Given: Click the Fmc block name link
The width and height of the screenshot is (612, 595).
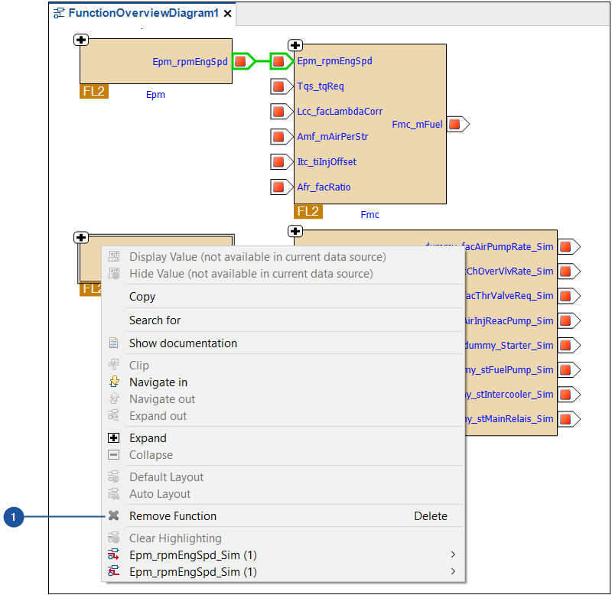Looking at the screenshot, I should [369, 214].
